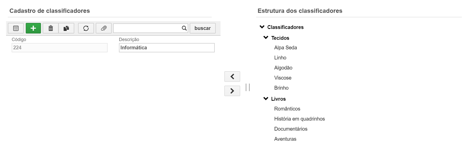Select Alpa Seda in the tree
Image resolution: width=462 pixels, height=146 pixels.
pyautogui.click(x=285, y=48)
